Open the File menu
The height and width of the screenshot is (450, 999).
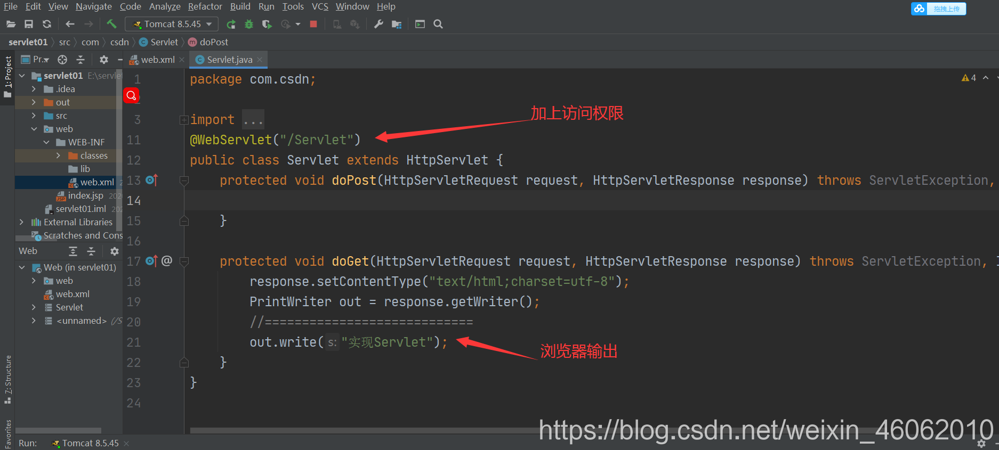pyautogui.click(x=11, y=6)
